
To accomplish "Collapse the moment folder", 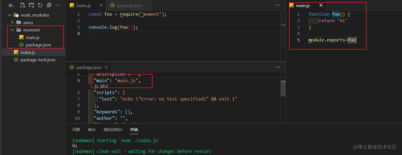I will pos(12,30).
